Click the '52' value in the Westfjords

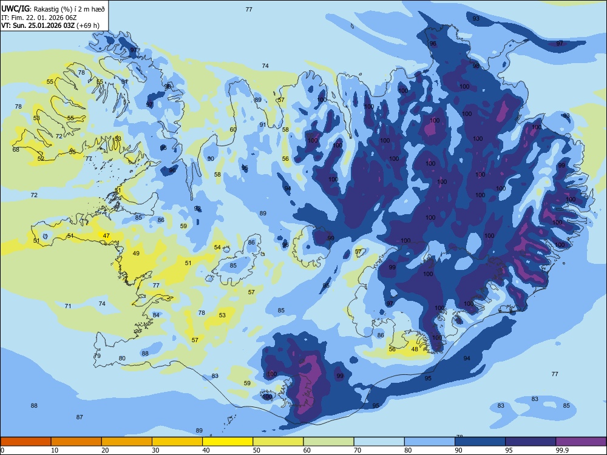pyautogui.click(x=41, y=158)
